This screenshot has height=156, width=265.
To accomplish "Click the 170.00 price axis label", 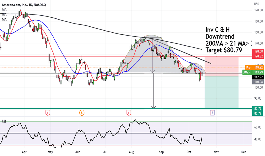I will tap(258, 10).
